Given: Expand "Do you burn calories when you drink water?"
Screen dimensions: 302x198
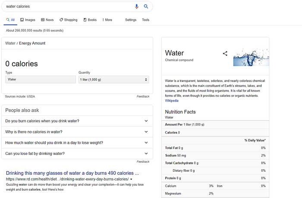Looking at the screenshot, I should click(77, 121).
